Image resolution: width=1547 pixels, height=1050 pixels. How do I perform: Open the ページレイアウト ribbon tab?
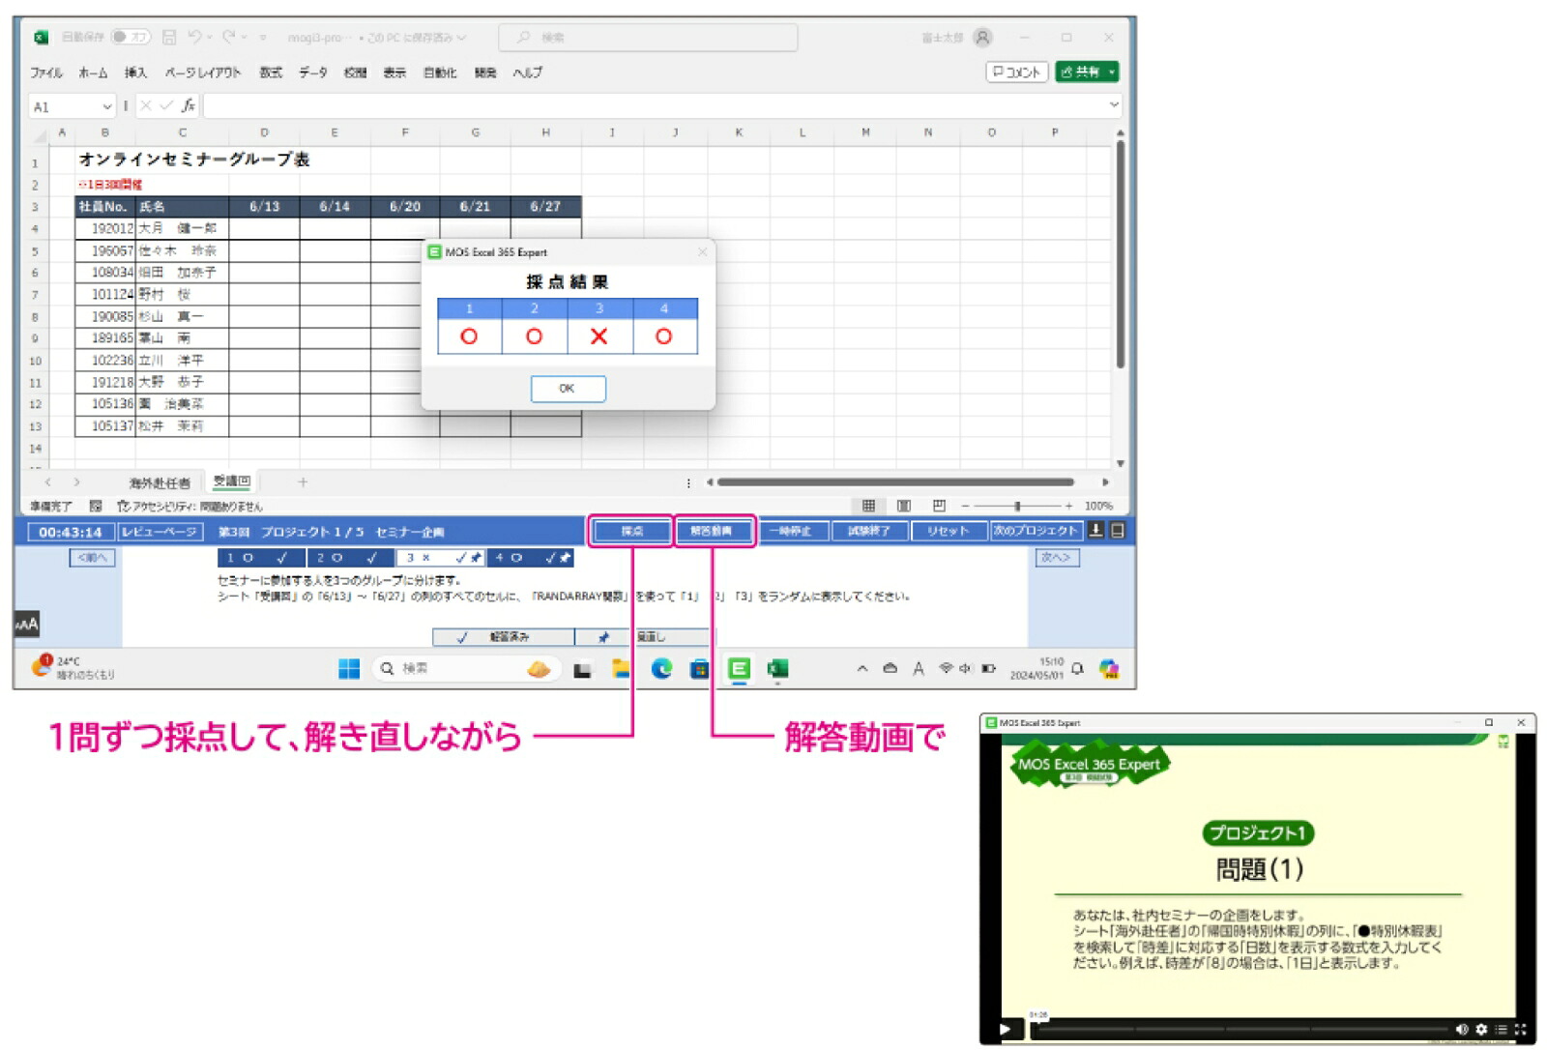point(203,73)
